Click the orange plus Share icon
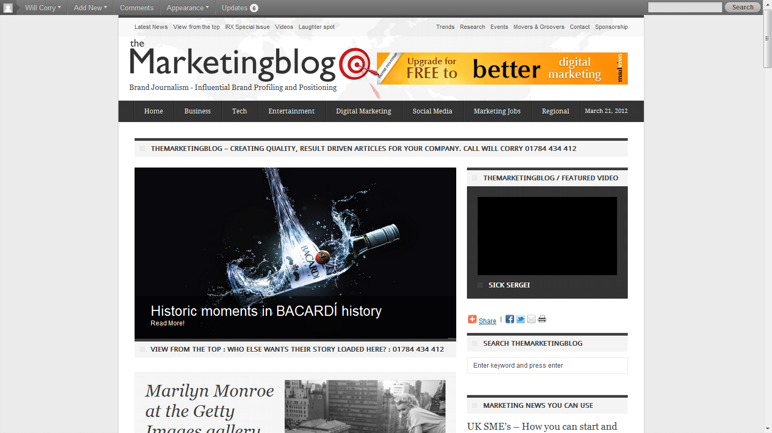Screen dimensions: 772x433 [472, 320]
